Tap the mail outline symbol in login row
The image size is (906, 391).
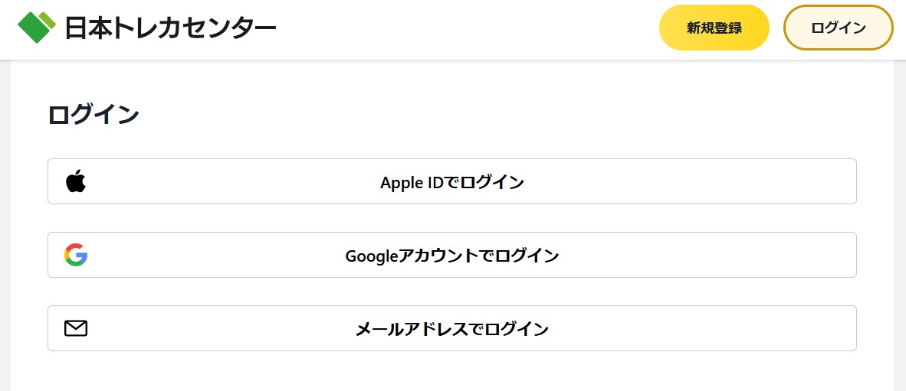tap(76, 328)
